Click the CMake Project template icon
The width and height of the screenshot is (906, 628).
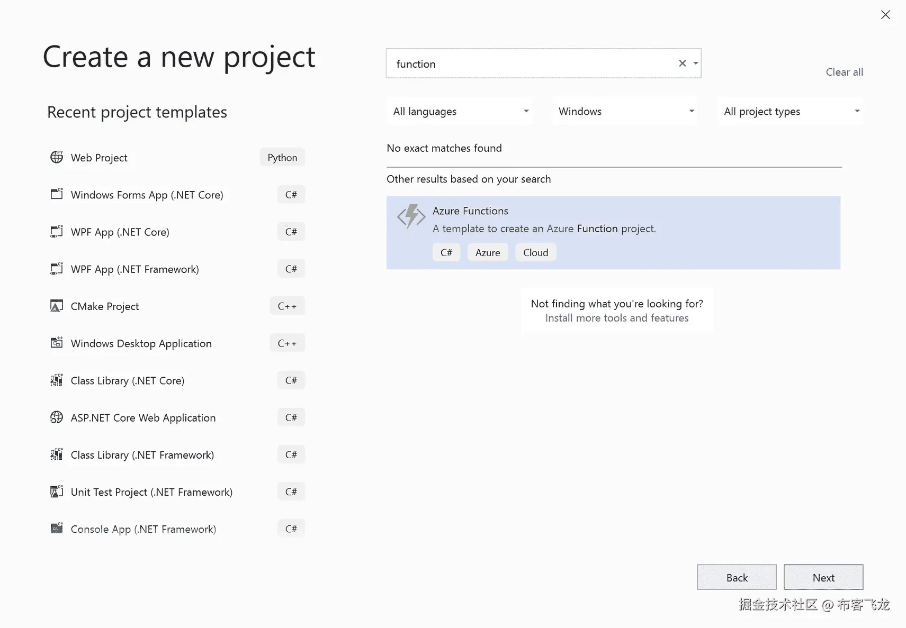[57, 306]
